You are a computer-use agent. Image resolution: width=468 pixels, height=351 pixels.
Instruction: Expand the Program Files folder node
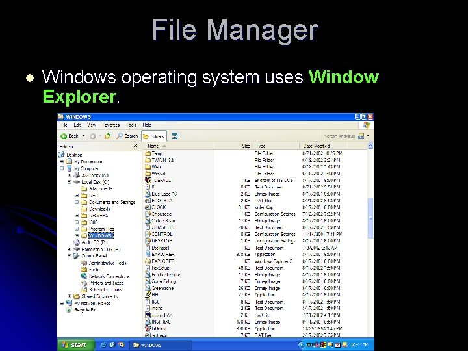click(77, 229)
